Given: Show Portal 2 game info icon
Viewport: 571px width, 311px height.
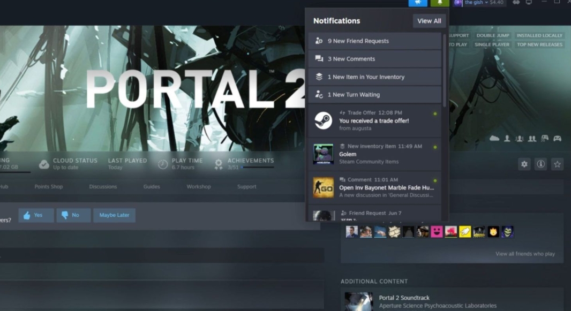Looking at the screenshot, I should tap(541, 164).
